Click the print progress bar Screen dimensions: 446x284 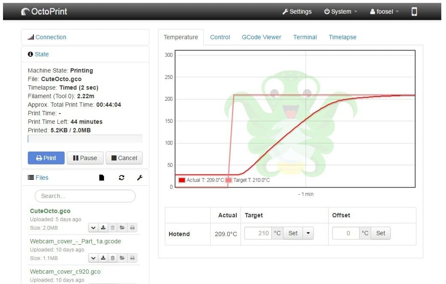[x=85, y=139]
